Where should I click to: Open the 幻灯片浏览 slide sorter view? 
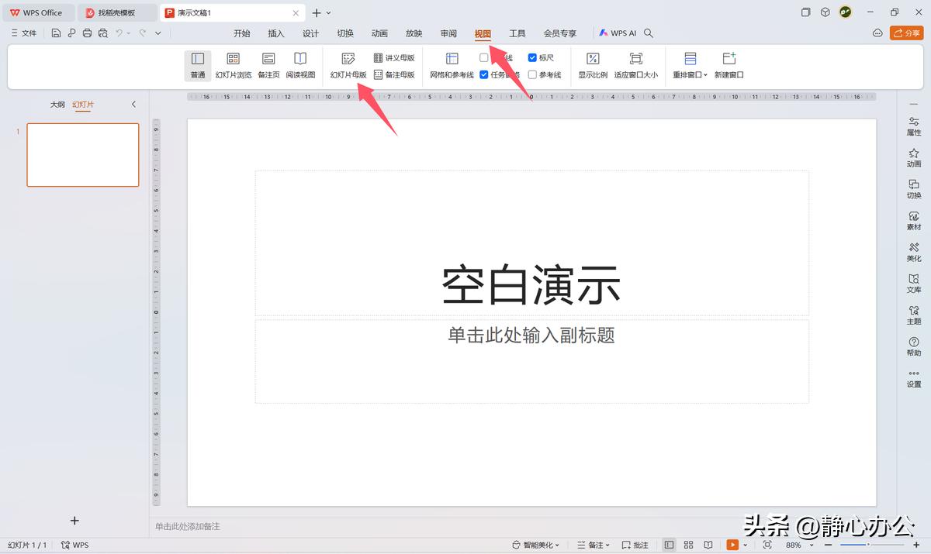coord(233,65)
